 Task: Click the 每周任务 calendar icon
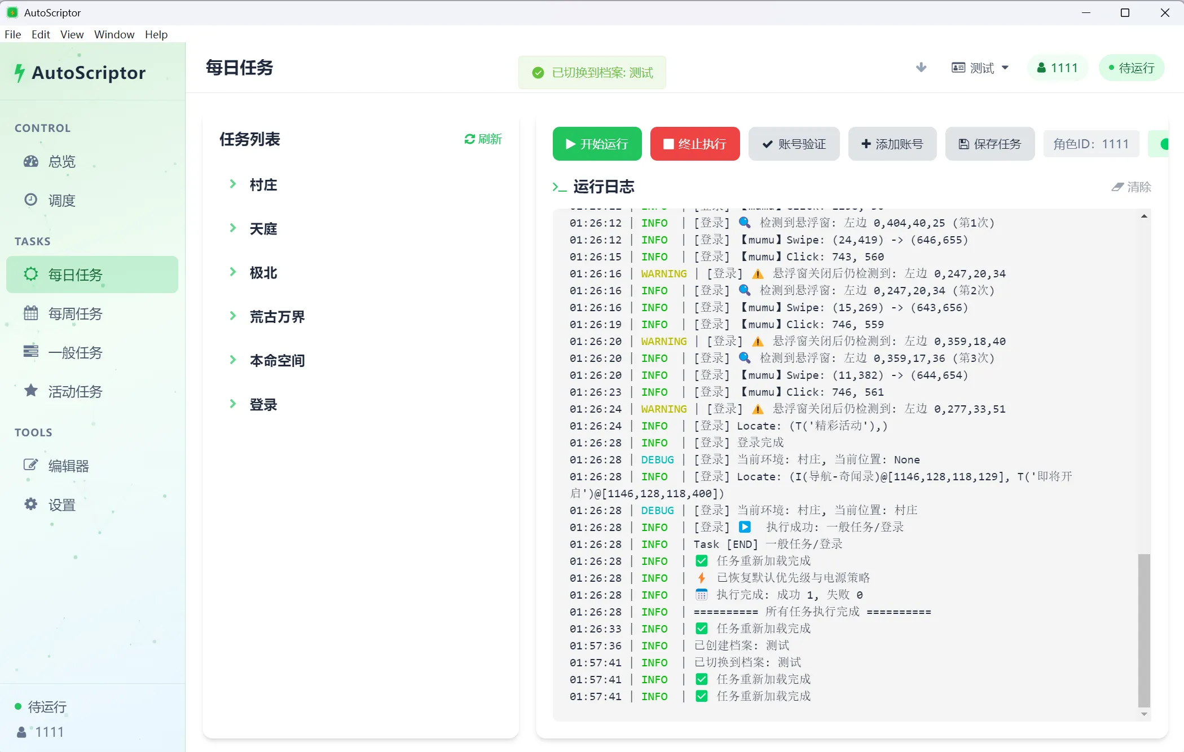[x=31, y=313]
